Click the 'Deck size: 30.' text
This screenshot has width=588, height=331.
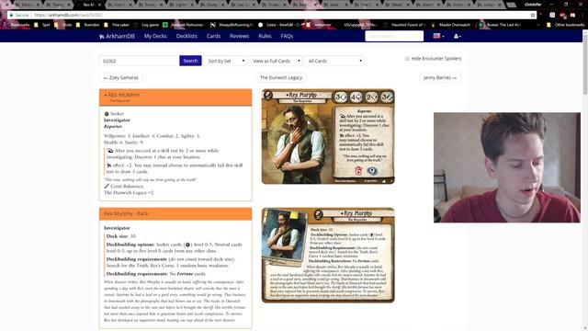pyautogui.click(x=121, y=236)
